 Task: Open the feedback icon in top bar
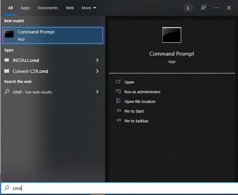tap(203, 8)
